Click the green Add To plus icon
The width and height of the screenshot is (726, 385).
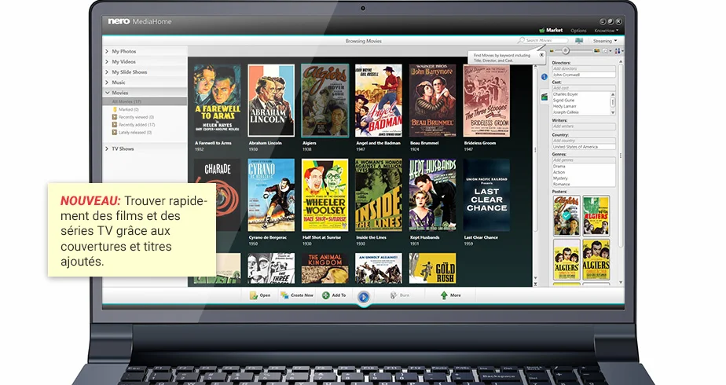tap(326, 295)
